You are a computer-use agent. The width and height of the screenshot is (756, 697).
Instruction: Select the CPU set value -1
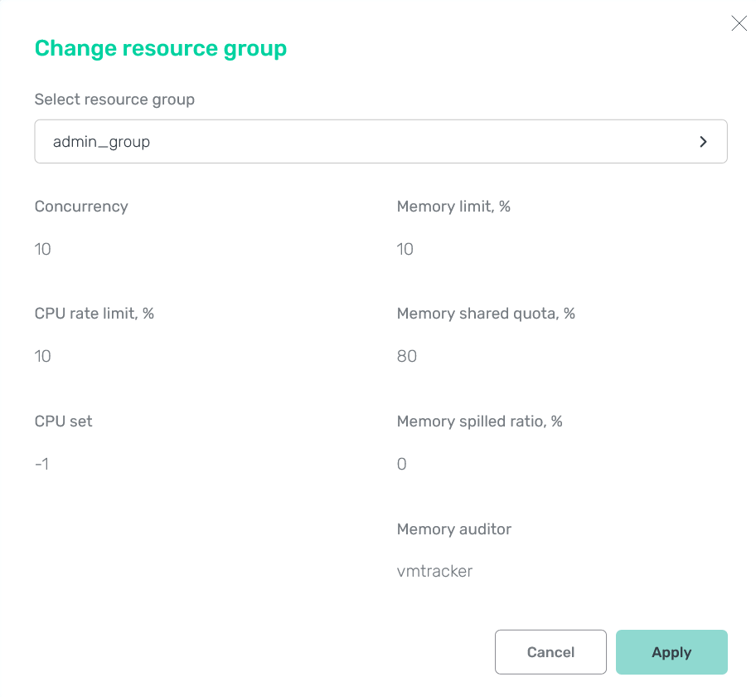(x=40, y=464)
